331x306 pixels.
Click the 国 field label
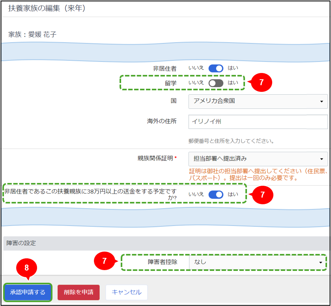click(x=174, y=101)
